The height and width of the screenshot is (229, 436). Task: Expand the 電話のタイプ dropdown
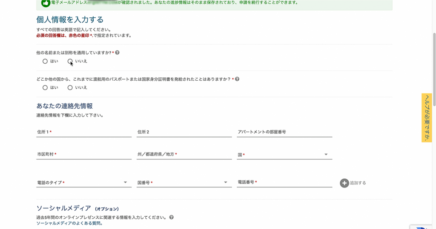coord(84,183)
